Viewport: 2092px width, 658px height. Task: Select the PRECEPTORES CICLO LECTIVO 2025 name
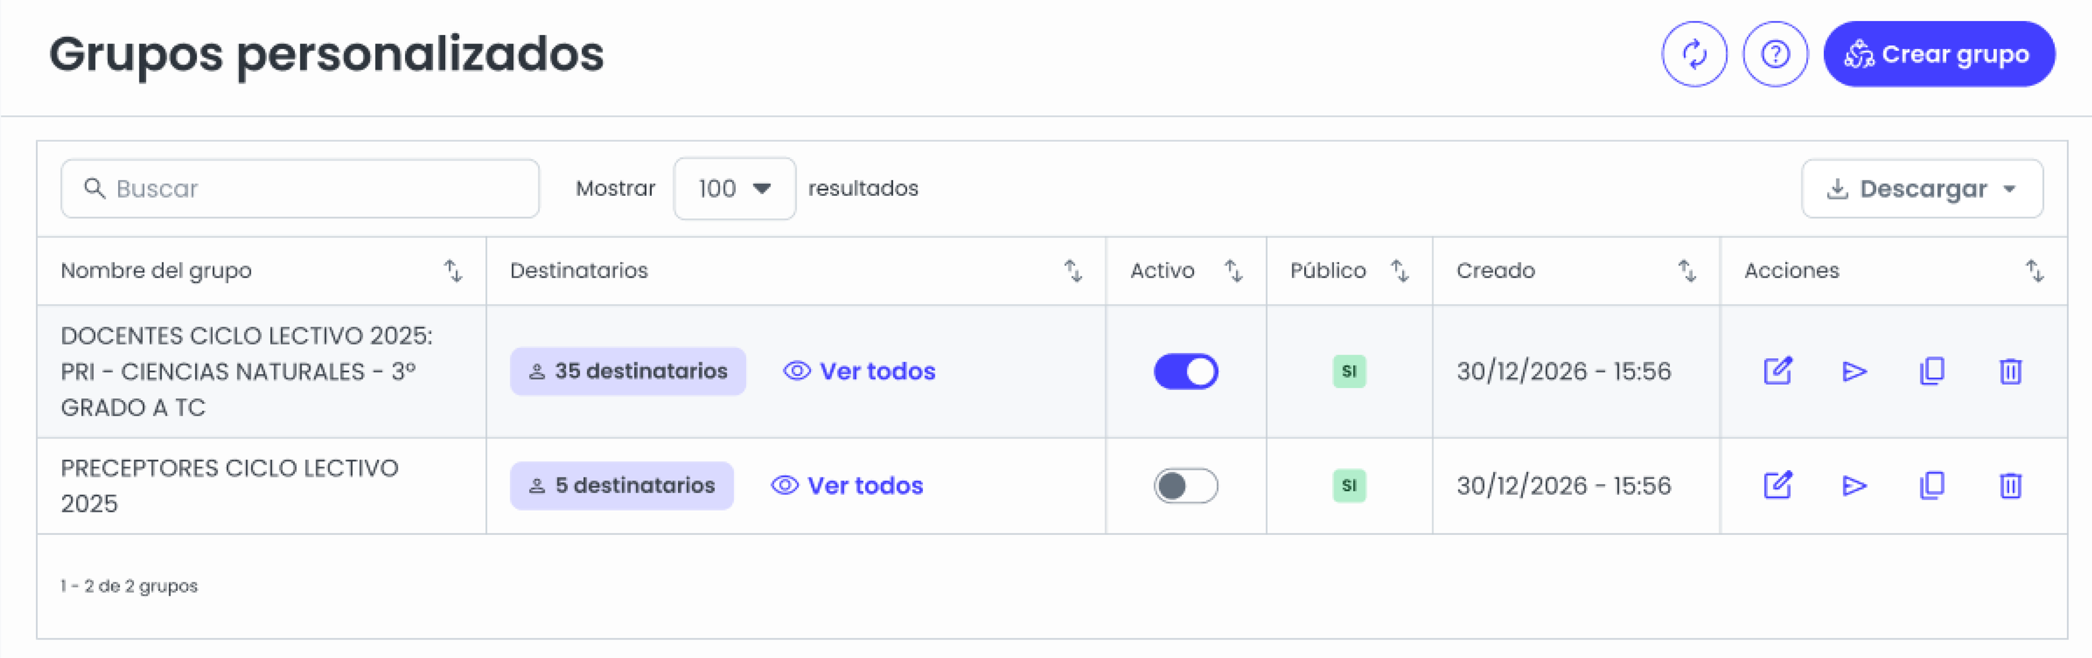230,486
